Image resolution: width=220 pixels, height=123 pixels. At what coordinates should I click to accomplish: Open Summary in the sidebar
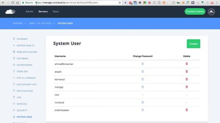click(22, 39)
